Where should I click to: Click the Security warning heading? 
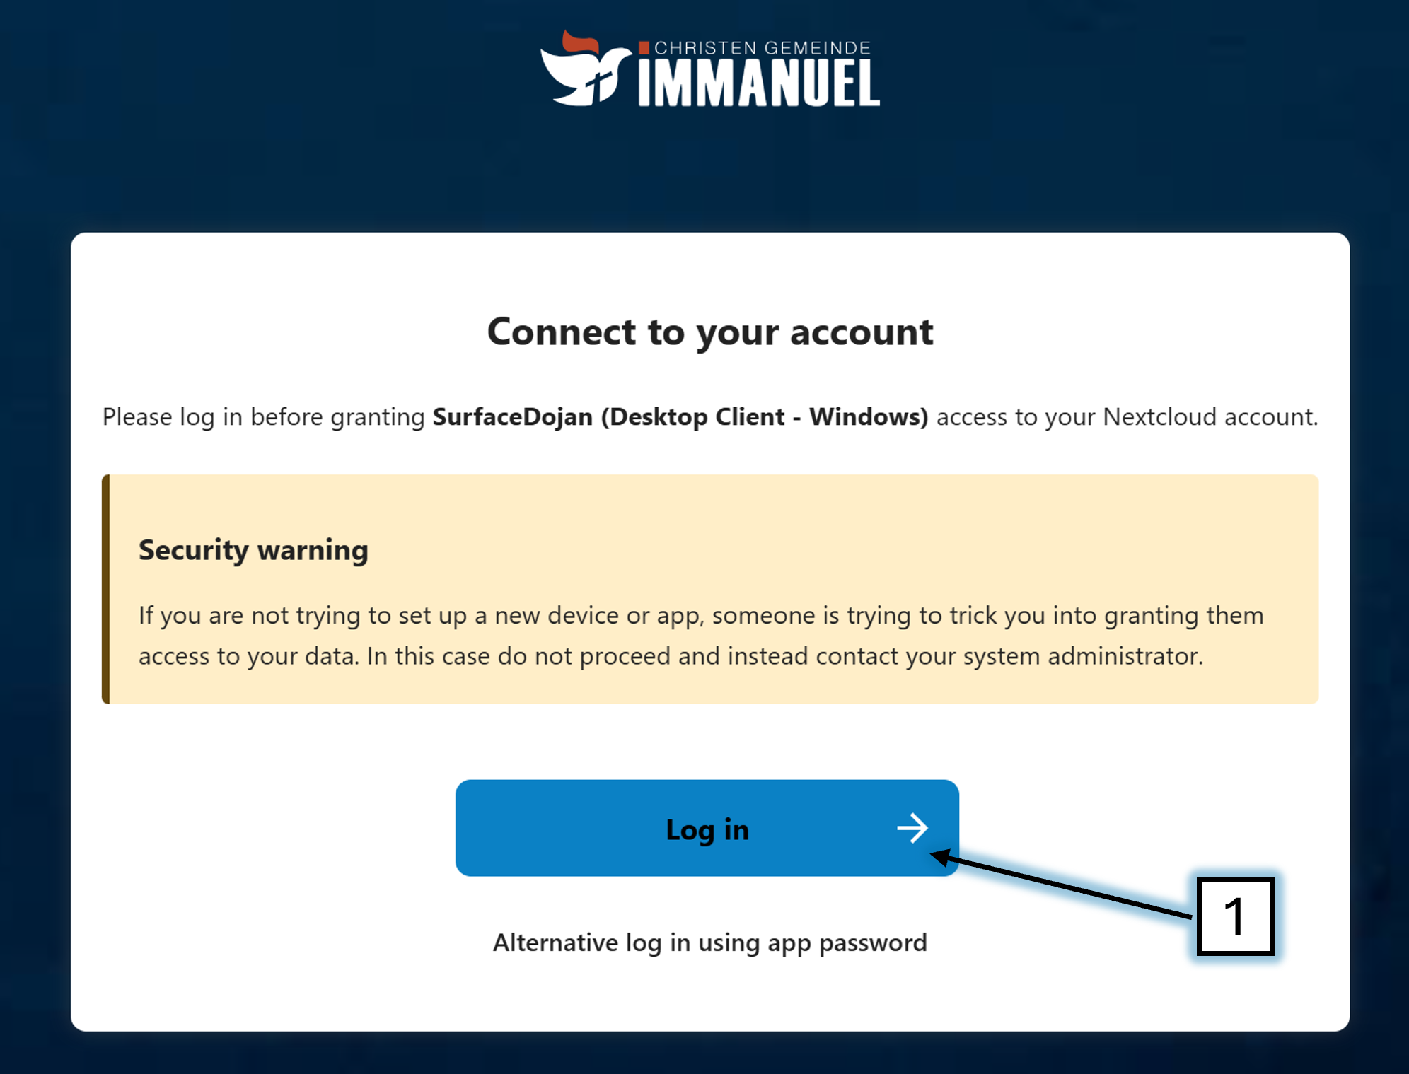coord(253,550)
